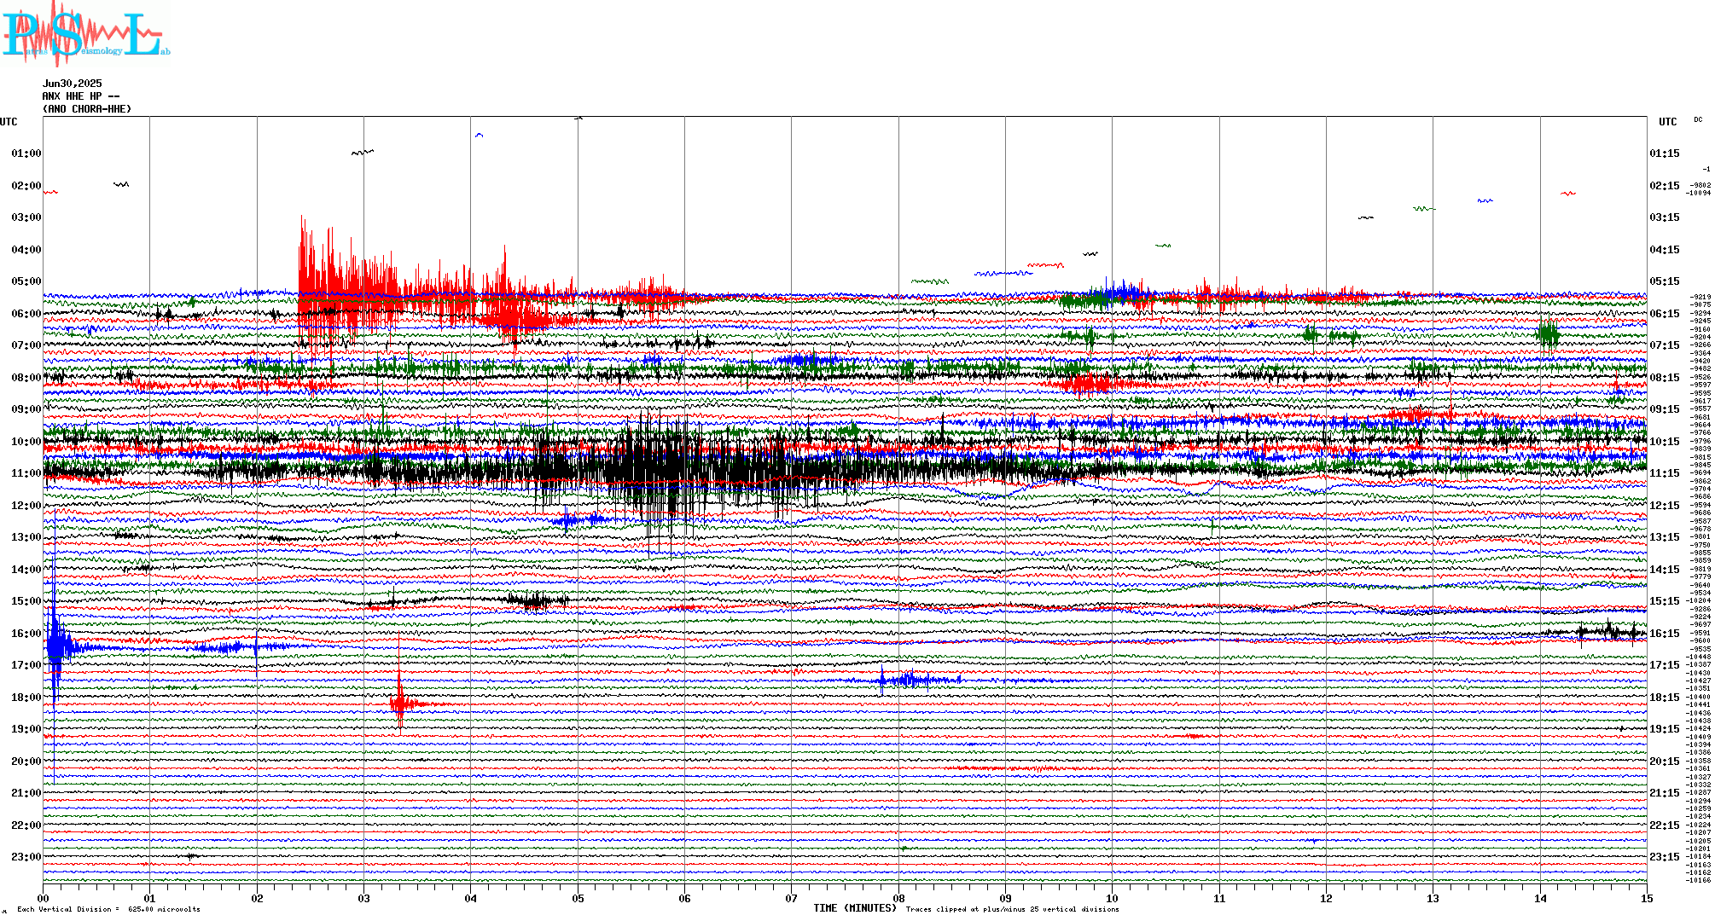Select the 06:00 hour label
Image resolution: width=1715 pixels, height=921 pixels.
tap(26, 314)
